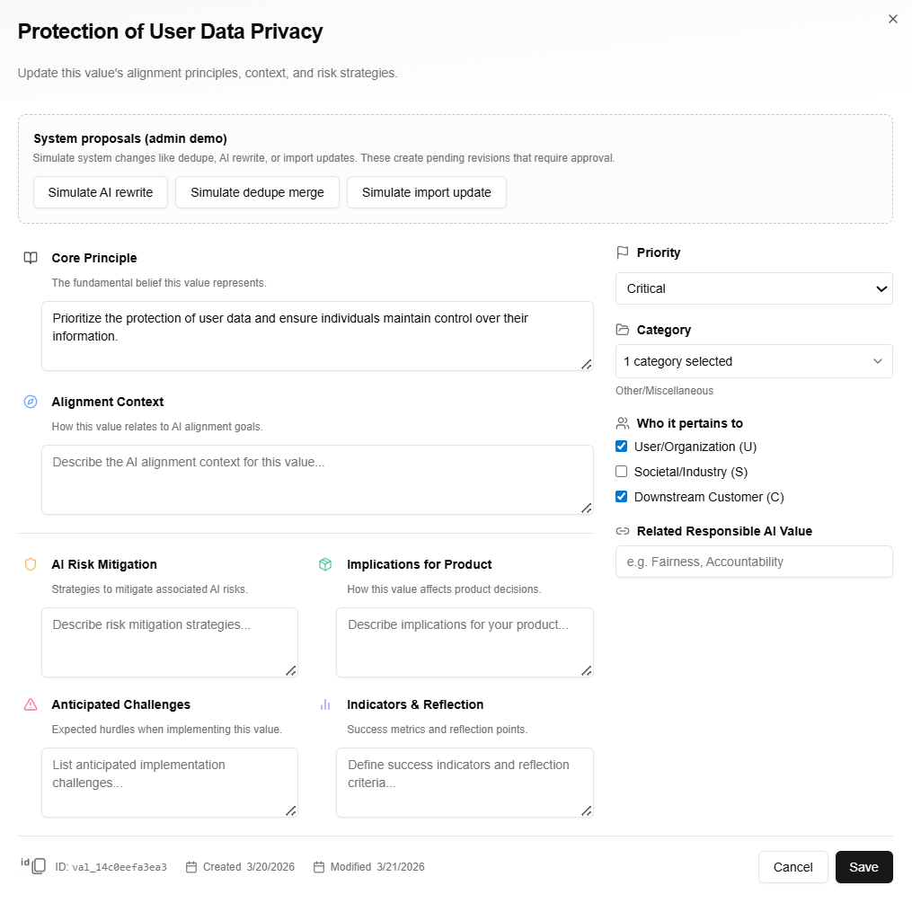Click the Indicators & Reflection chart icon
912x903 pixels.
[325, 704]
